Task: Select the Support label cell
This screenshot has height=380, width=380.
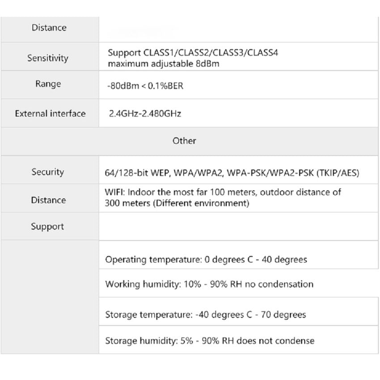Action: pyautogui.click(x=47, y=227)
